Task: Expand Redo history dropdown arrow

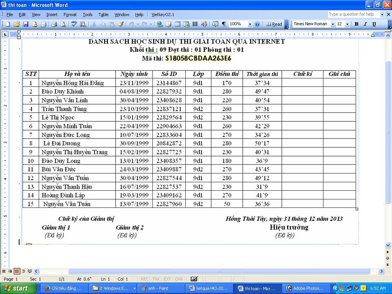Action: [x=151, y=24]
